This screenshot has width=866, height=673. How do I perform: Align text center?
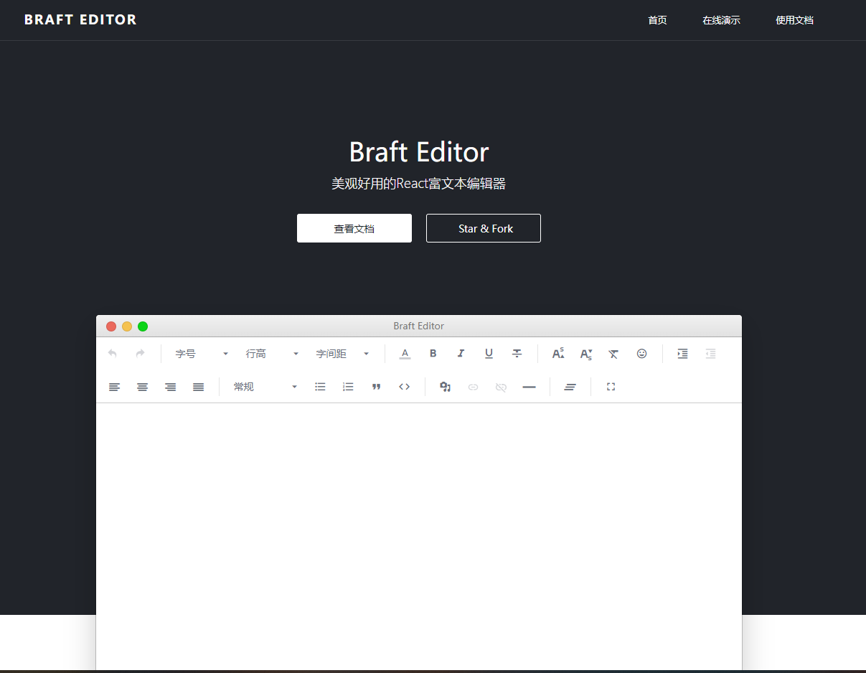pyautogui.click(x=143, y=387)
